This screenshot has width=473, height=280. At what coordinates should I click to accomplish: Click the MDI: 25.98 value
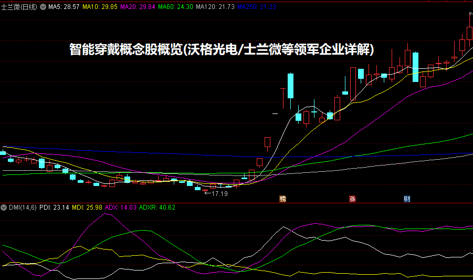click(x=87, y=208)
